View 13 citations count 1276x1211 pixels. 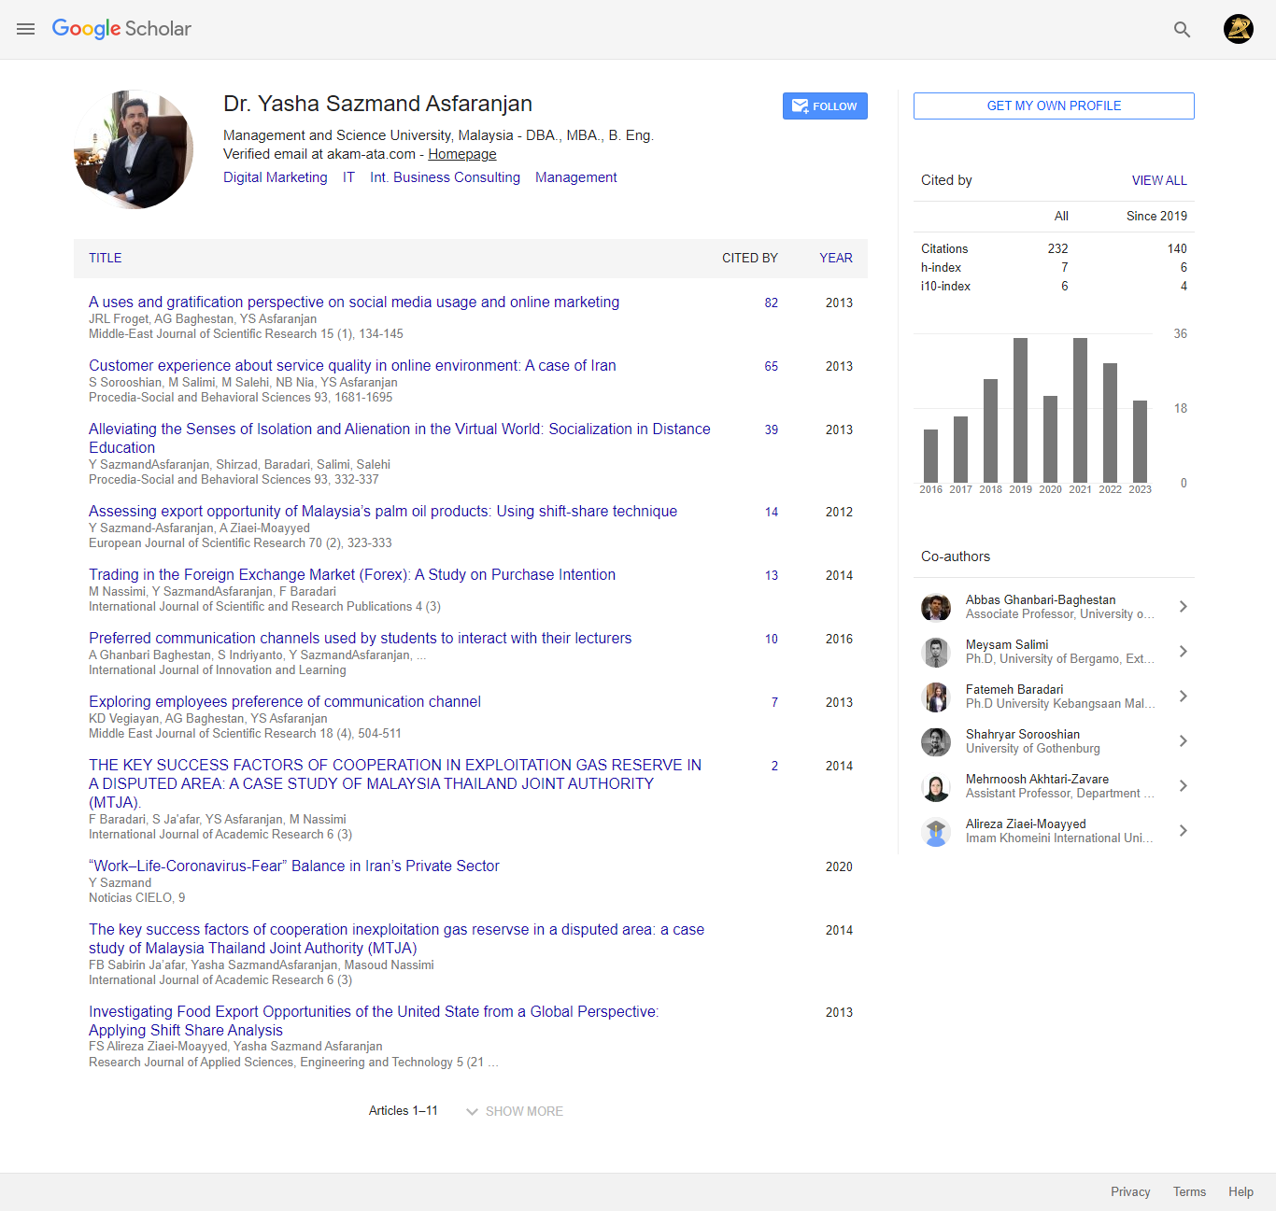coord(772,575)
